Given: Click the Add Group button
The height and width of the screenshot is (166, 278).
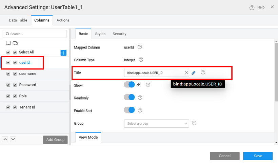Looking at the screenshot, I should tap(55, 140).
